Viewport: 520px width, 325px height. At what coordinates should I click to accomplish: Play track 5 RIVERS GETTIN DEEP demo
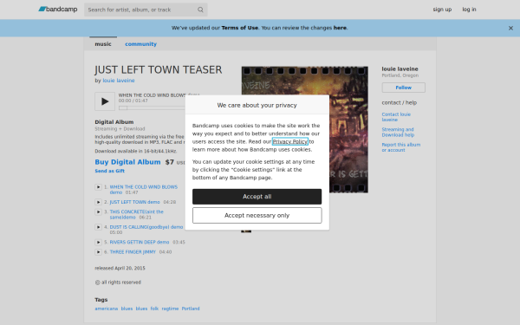[x=98, y=242]
